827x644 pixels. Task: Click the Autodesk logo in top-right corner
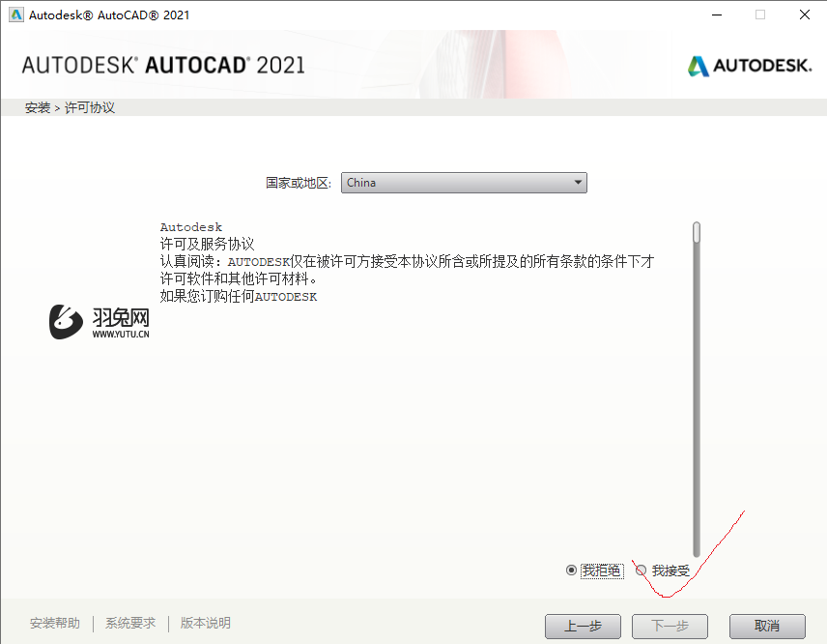(753, 67)
